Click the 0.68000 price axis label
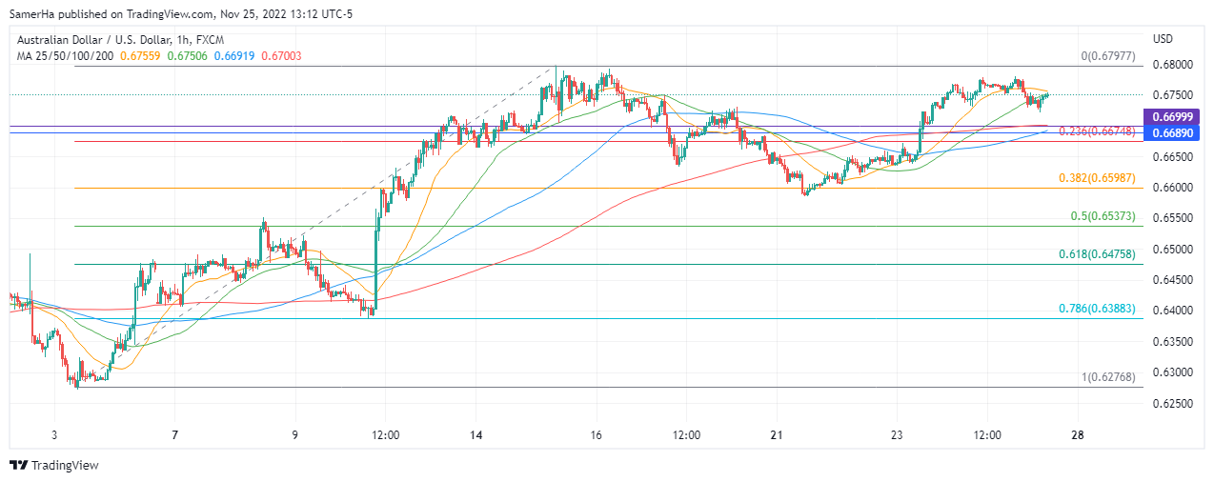The height and width of the screenshot is (482, 1214). click(x=1173, y=65)
